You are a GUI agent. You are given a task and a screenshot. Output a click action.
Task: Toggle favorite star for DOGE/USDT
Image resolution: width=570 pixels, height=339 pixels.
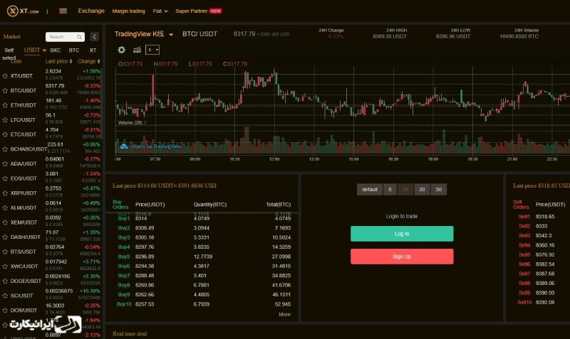pos(5,281)
